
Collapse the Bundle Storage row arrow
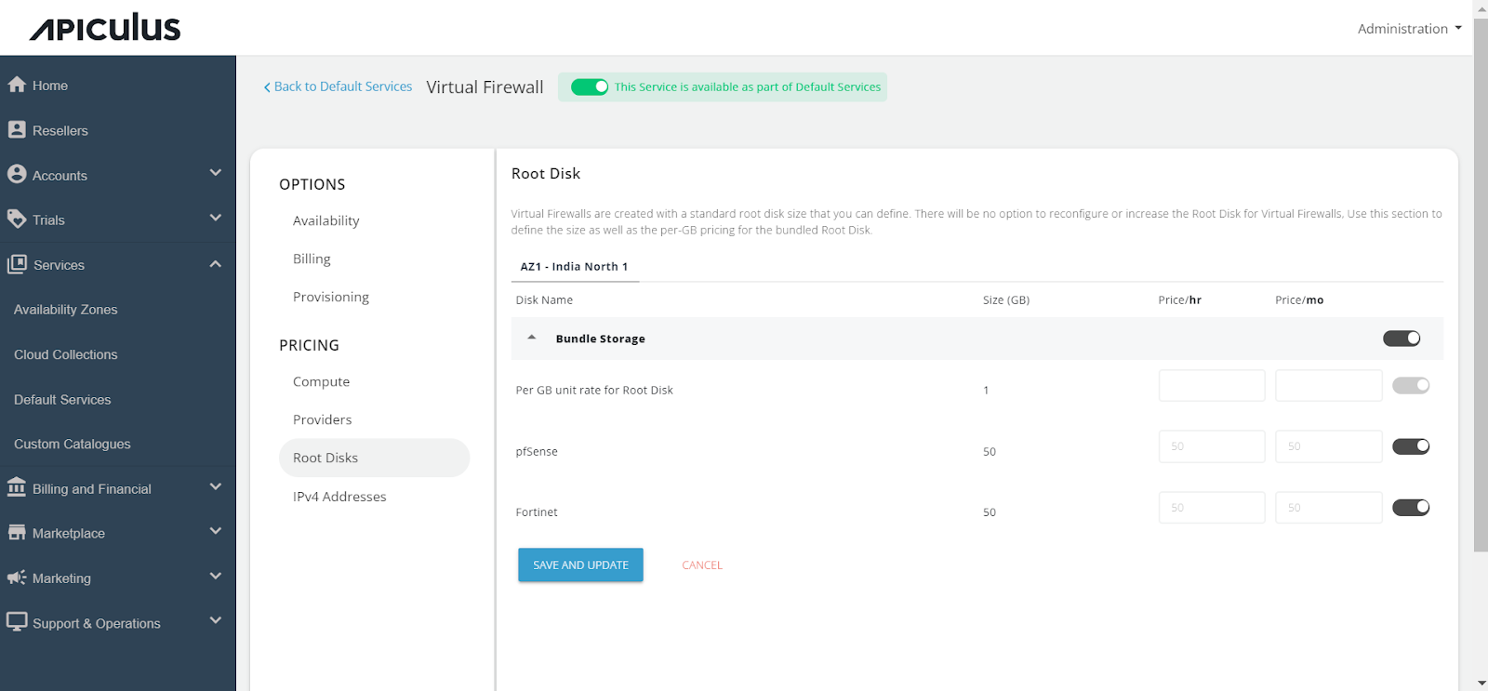pyautogui.click(x=532, y=338)
